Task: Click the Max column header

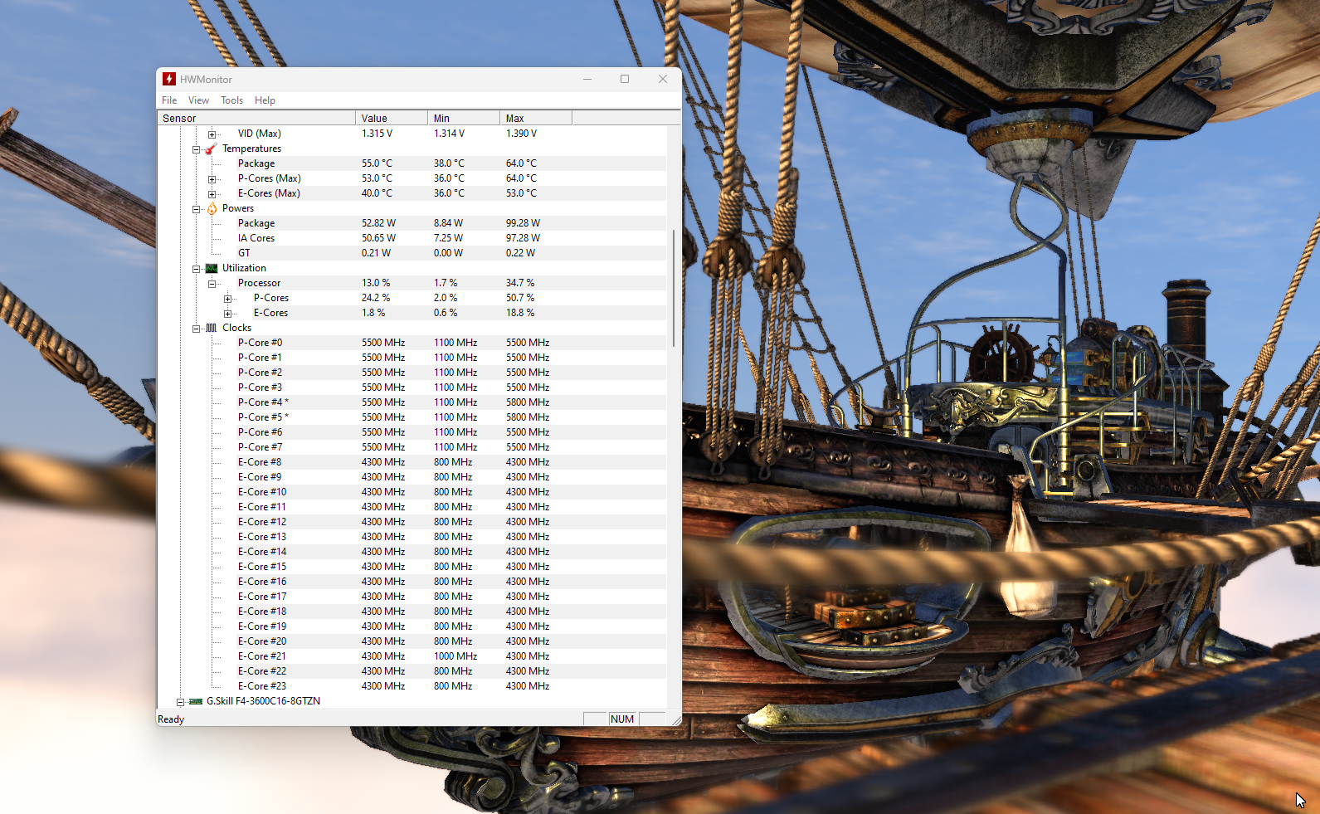Action: 536,118
